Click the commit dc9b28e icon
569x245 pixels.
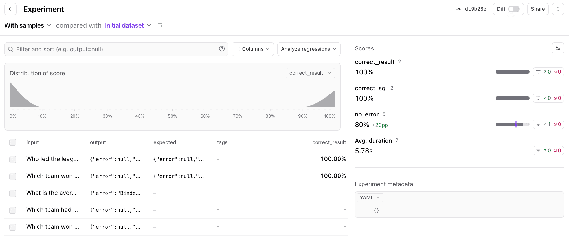459,9
